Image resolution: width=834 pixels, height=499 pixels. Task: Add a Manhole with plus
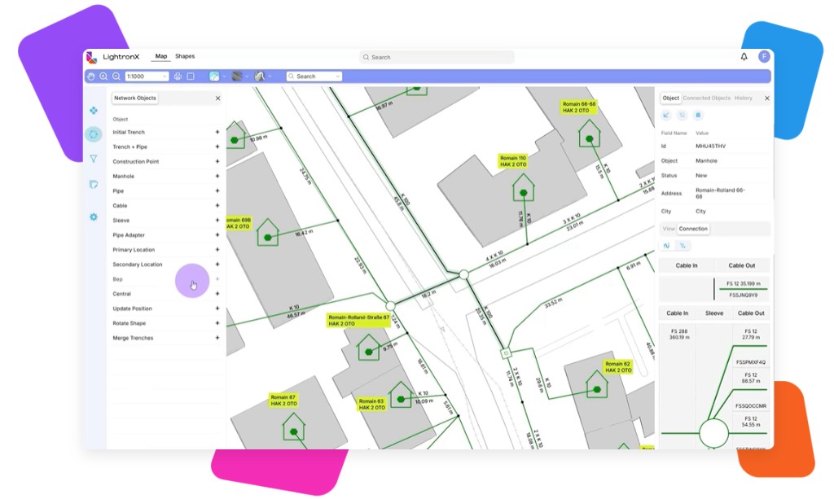[217, 176]
